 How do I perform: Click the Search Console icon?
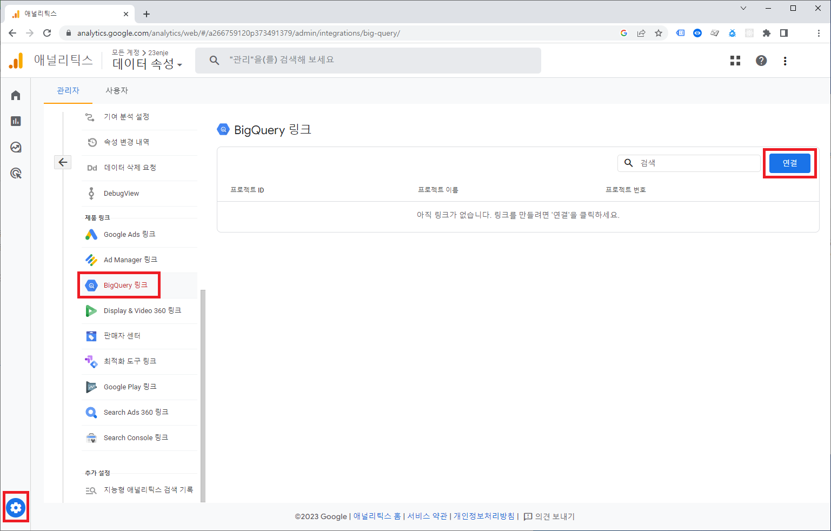coord(91,438)
